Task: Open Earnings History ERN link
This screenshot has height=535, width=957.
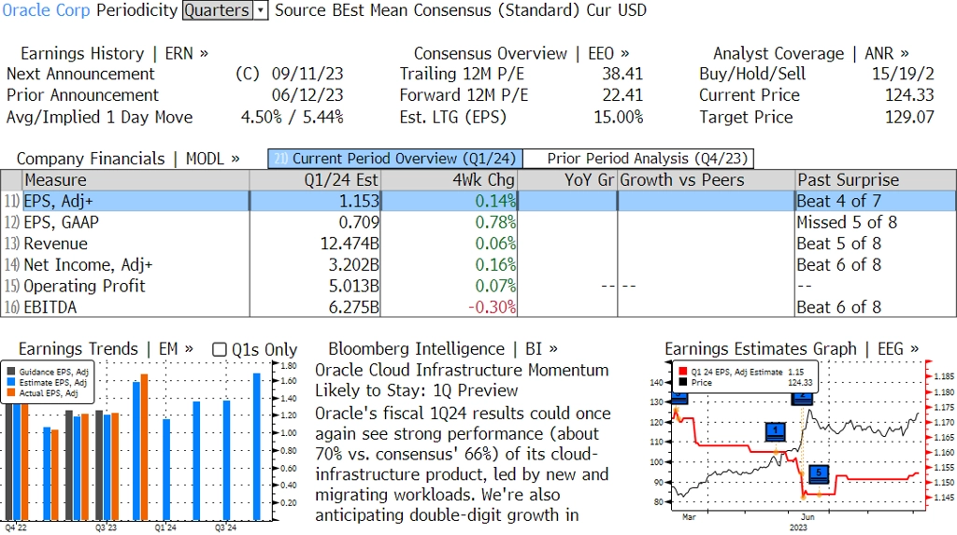Action: coord(114,53)
